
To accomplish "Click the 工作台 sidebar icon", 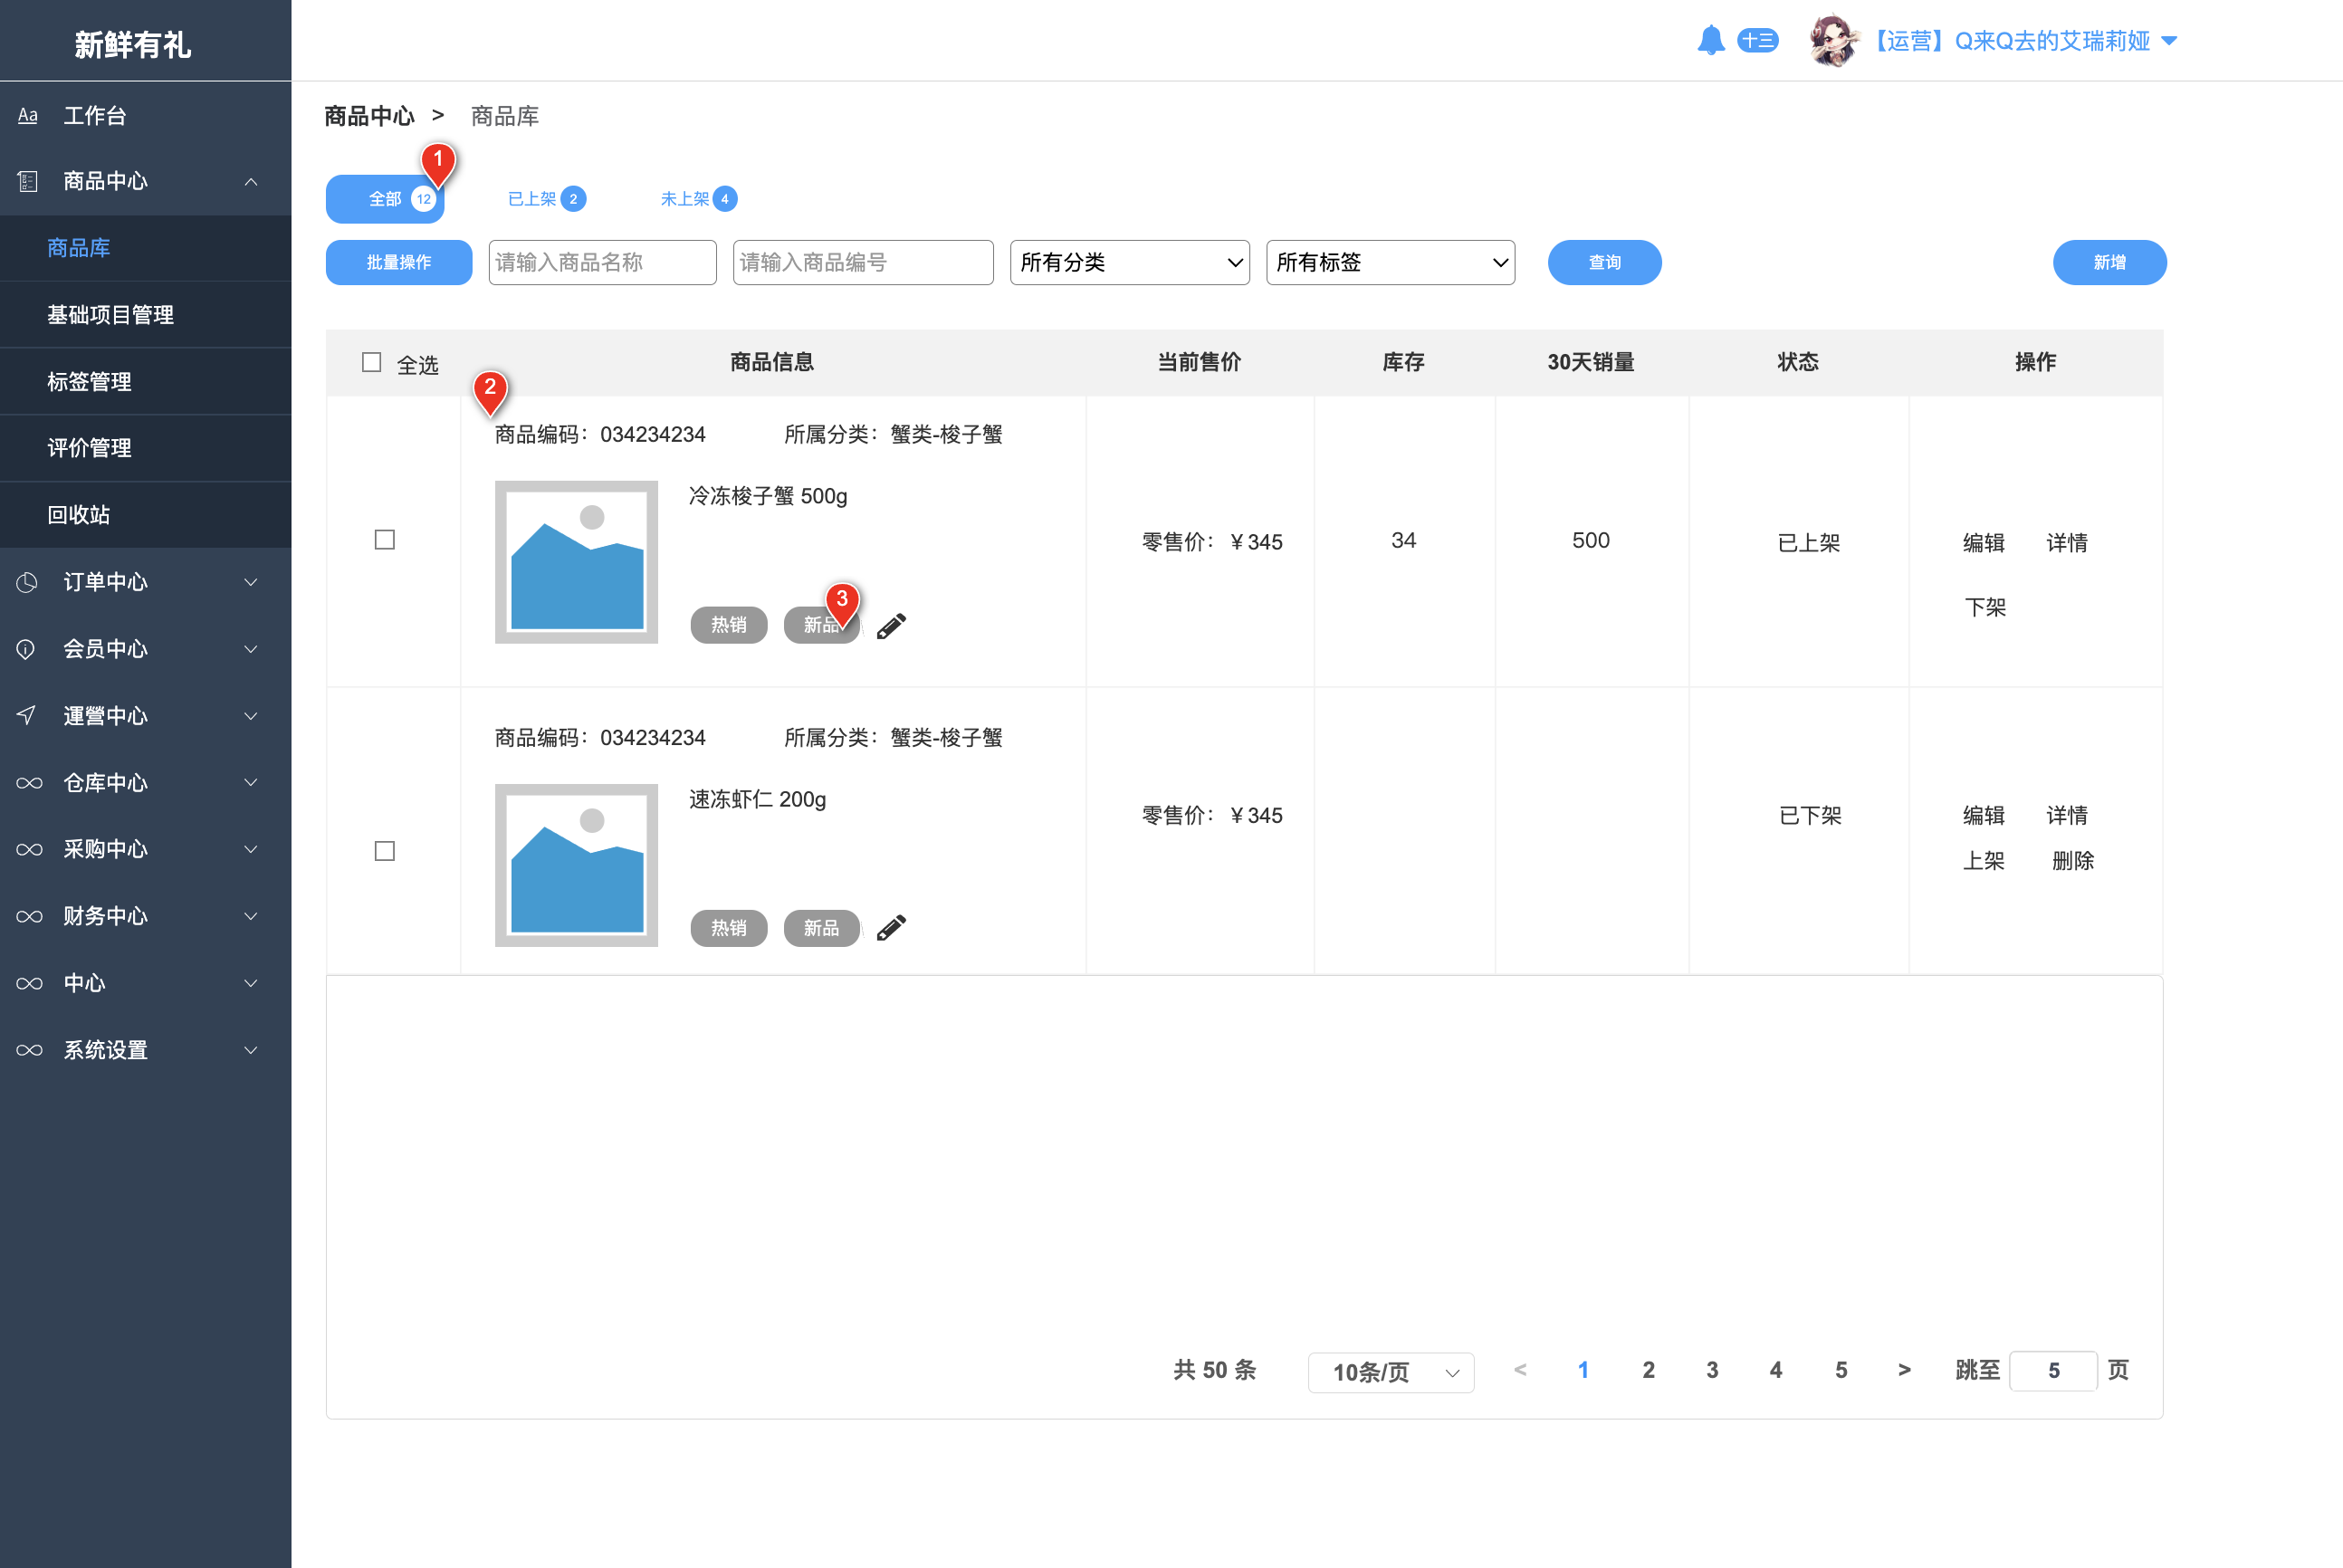I will (28, 115).
